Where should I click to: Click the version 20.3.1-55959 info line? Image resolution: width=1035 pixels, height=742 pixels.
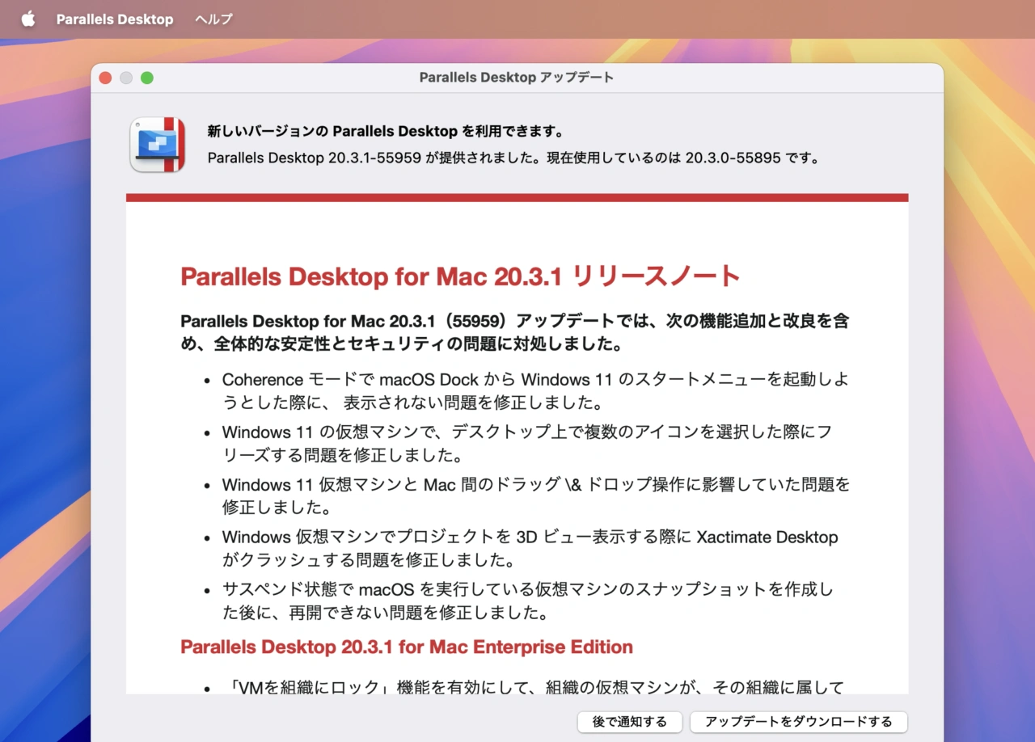click(513, 158)
